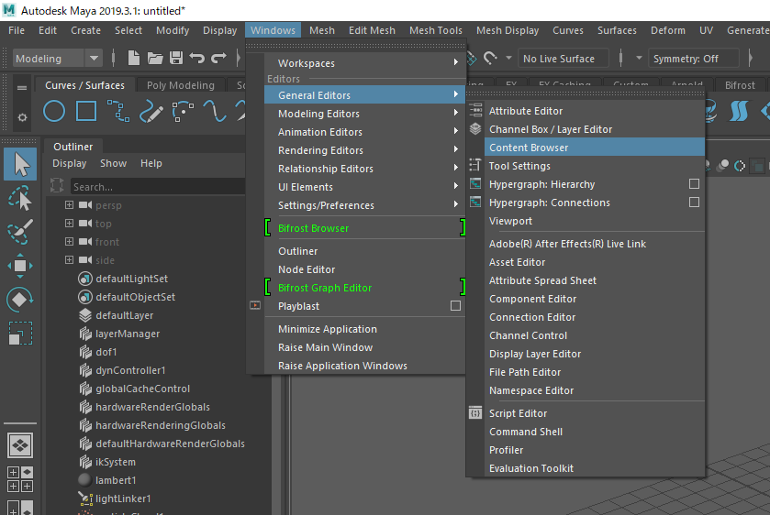Image resolution: width=770 pixels, height=515 pixels.
Task: Click the shelf settings gear icon
Action: [22, 117]
